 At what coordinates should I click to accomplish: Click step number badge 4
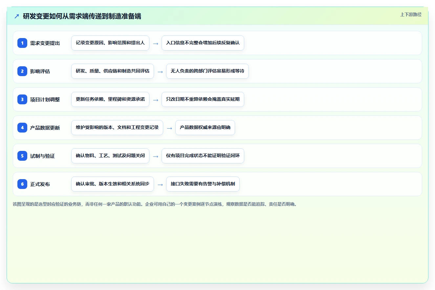pyautogui.click(x=22, y=128)
